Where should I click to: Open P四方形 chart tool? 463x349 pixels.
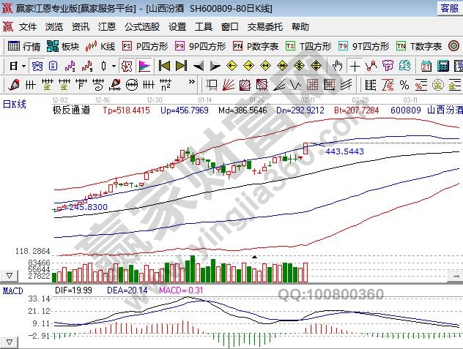pyautogui.click(x=144, y=46)
